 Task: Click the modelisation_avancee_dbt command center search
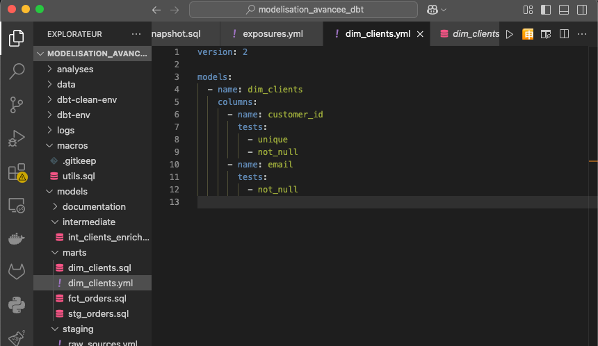click(303, 10)
